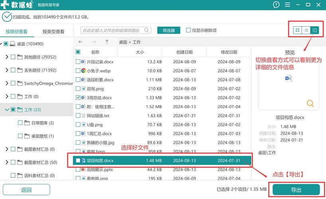Toggle the select-all checkbox beside 名称
This screenshot has height=199, width=326.
point(78,52)
